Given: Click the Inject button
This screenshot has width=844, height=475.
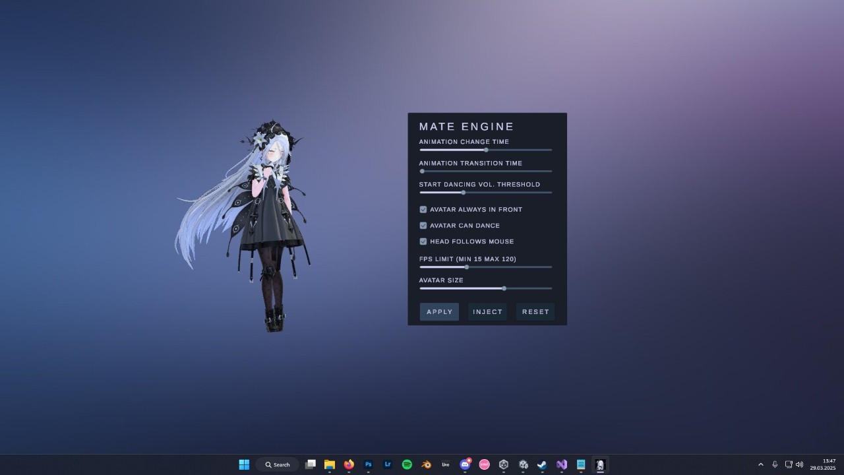Looking at the screenshot, I should click(487, 312).
